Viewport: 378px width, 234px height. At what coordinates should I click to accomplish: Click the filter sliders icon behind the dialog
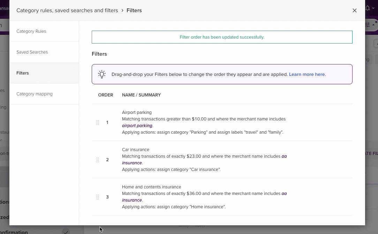pyautogui.click(x=368, y=25)
